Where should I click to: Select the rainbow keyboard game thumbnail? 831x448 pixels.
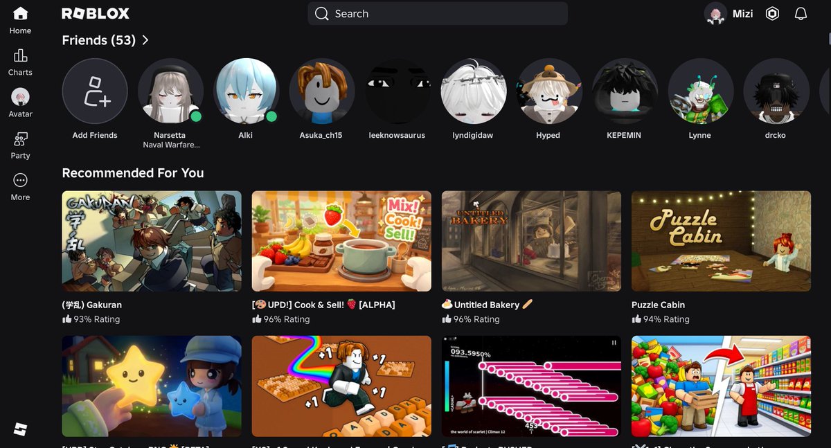[x=341, y=386]
